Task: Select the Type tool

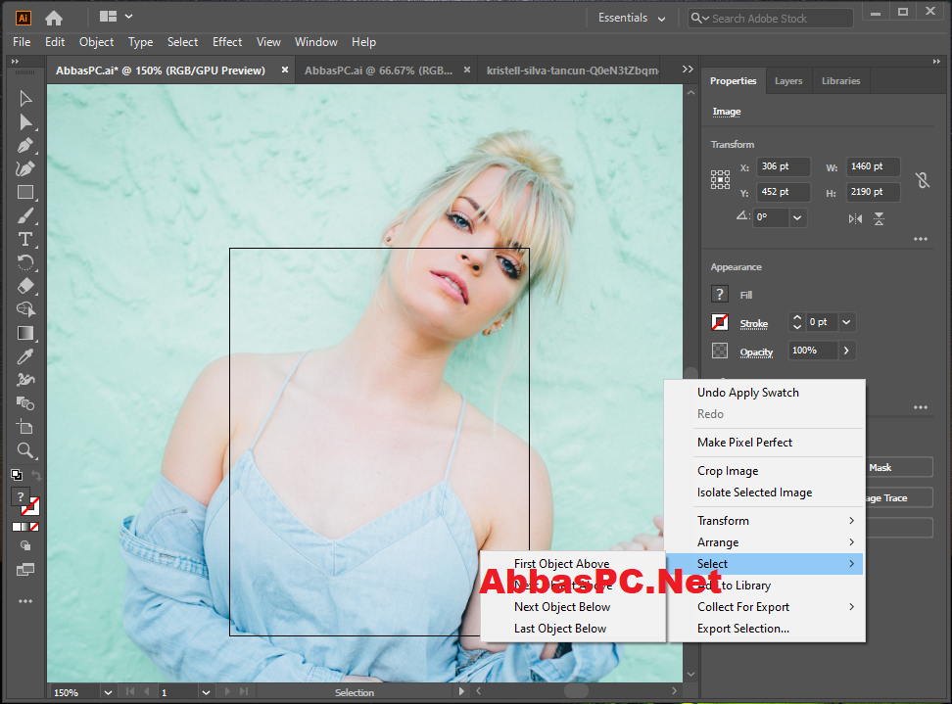Action: 24,239
